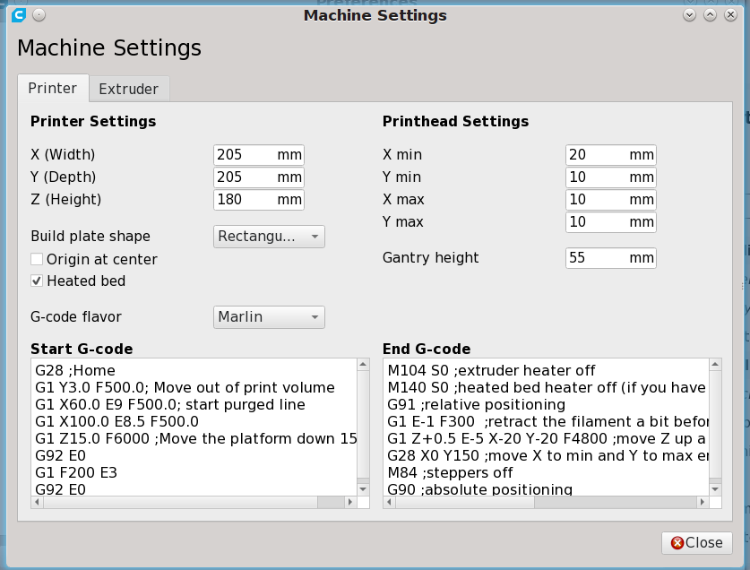Viewport: 750px width, 570px height.
Task: Click the 'M140 S0 ;heated bed heater off' line
Action: pyautogui.click(x=547, y=388)
